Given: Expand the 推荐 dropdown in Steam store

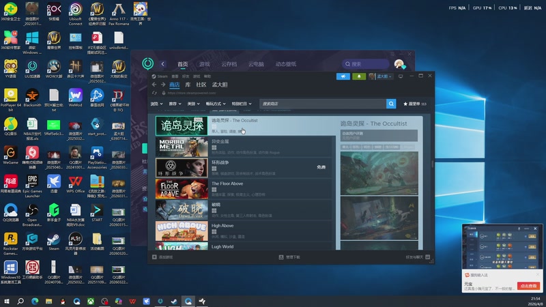Looking at the screenshot, I should [x=175, y=104].
